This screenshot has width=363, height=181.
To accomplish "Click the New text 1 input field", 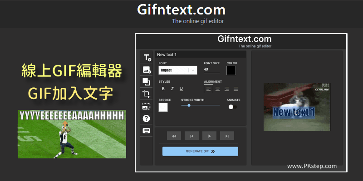I will pyautogui.click(x=200, y=54).
